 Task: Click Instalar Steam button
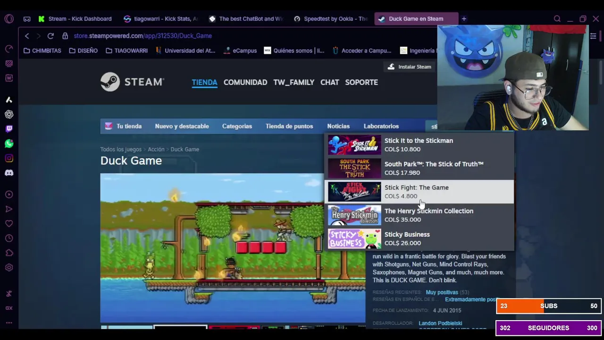pos(409,67)
